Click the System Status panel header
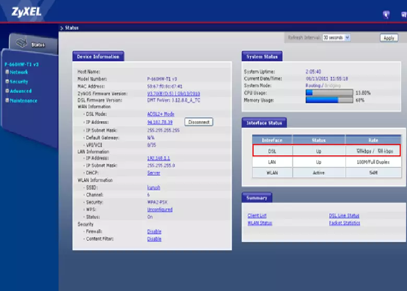 262,56
